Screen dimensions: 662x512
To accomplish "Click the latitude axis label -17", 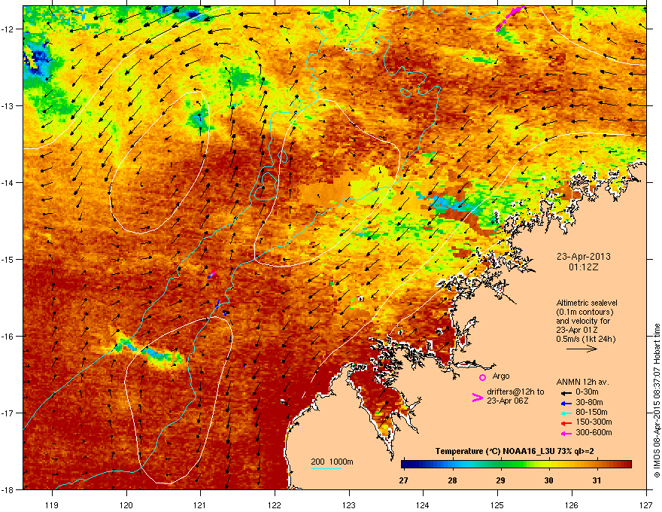I will click(x=8, y=413).
